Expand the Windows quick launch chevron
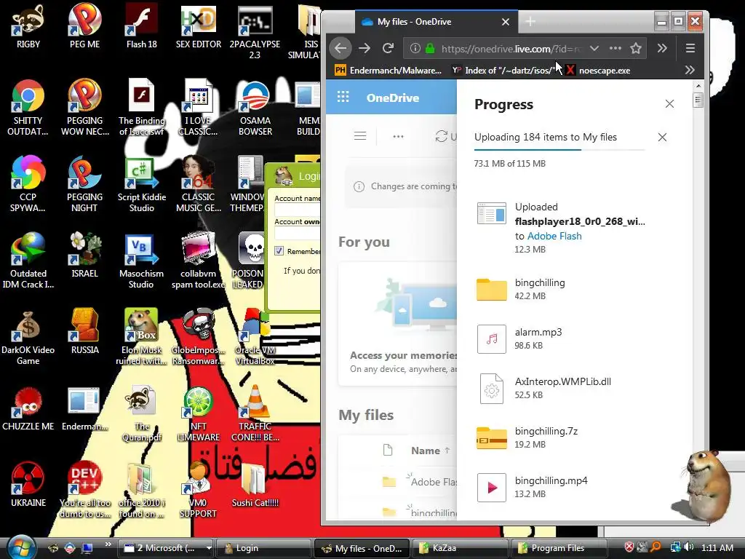Viewport: 745px width, 559px height. click(x=108, y=544)
